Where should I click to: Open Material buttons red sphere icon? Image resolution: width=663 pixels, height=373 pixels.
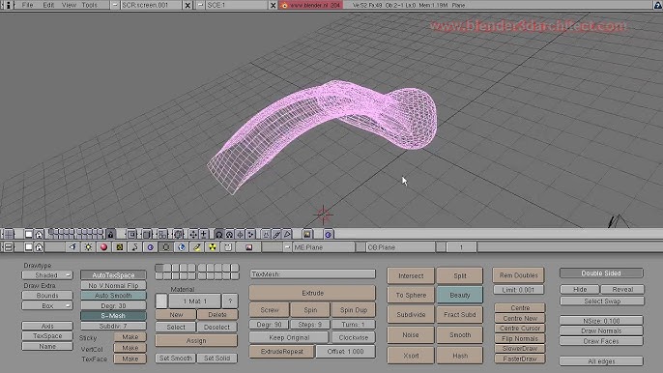click(x=103, y=247)
